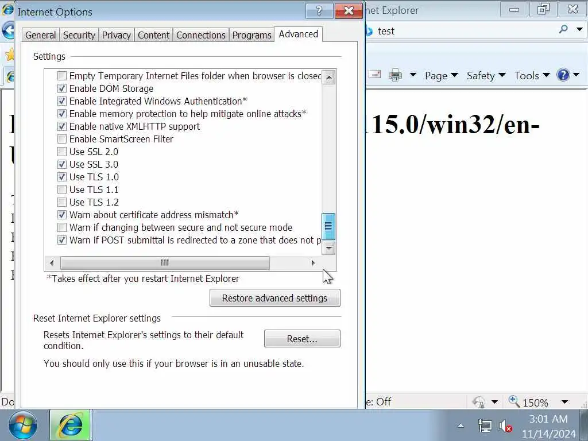
Task: Check Use TLS 1.2
Action: point(62,203)
